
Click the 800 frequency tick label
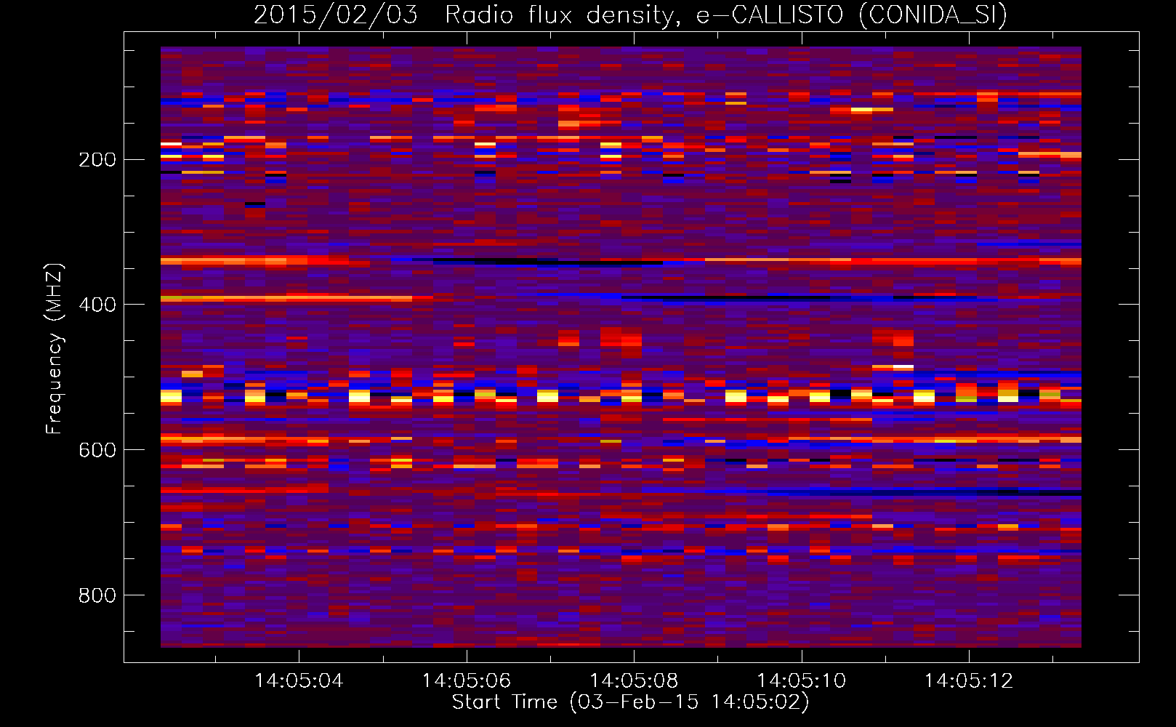[97, 596]
